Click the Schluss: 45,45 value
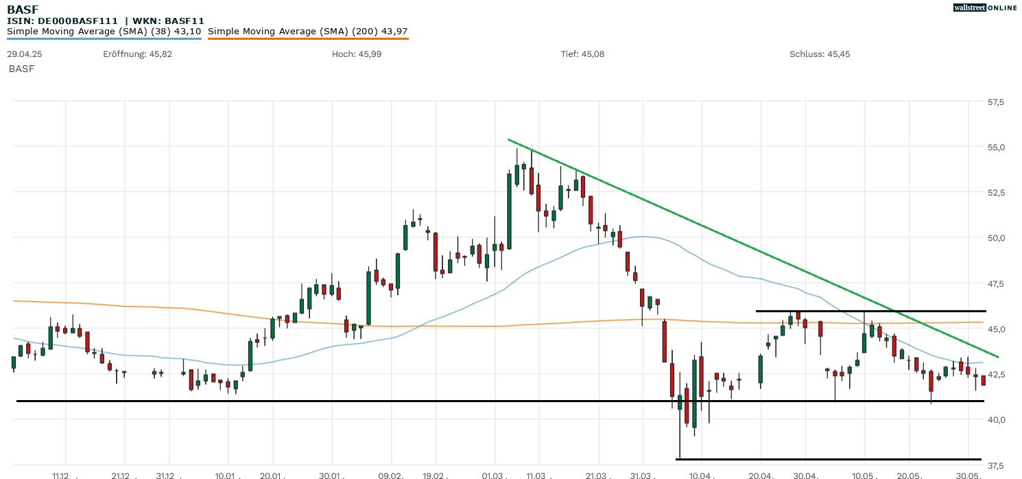1022x479 pixels. [x=818, y=53]
